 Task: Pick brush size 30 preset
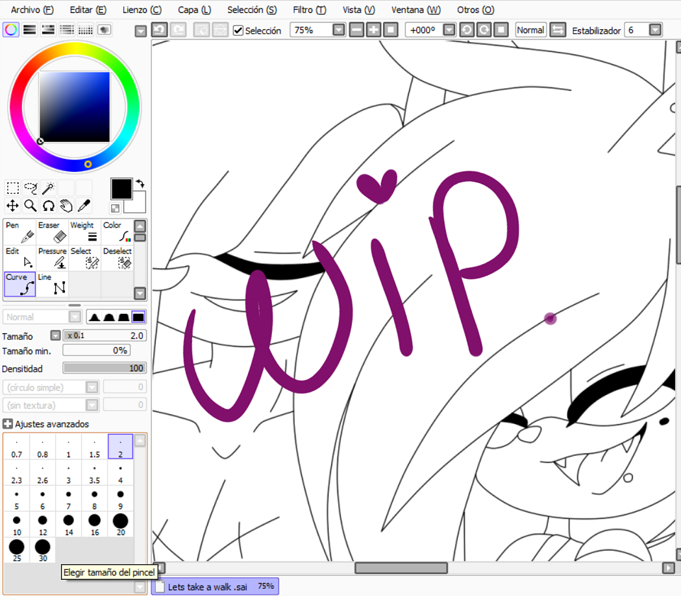click(x=43, y=551)
